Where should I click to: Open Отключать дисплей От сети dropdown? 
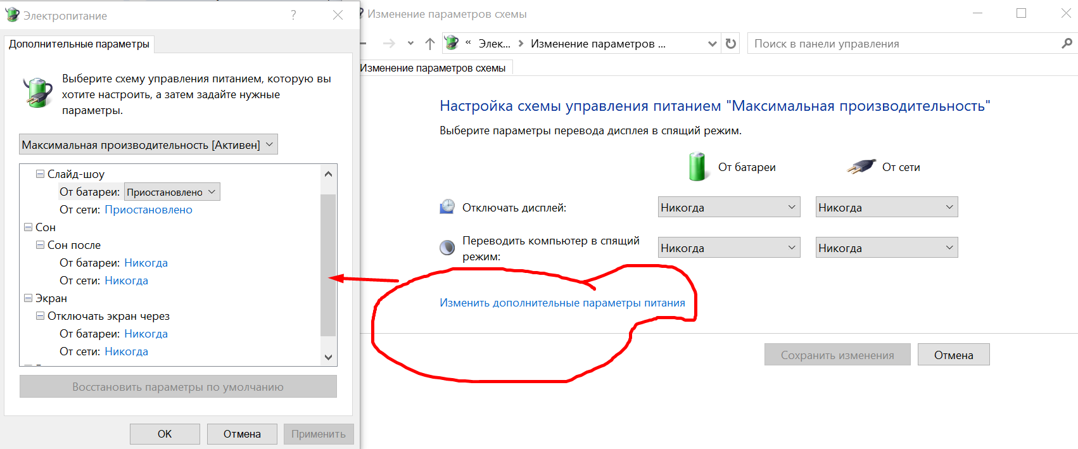(x=887, y=207)
